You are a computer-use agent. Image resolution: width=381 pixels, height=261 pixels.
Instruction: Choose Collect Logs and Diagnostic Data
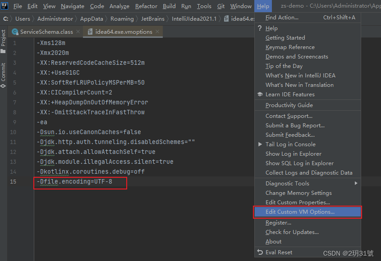click(308, 173)
